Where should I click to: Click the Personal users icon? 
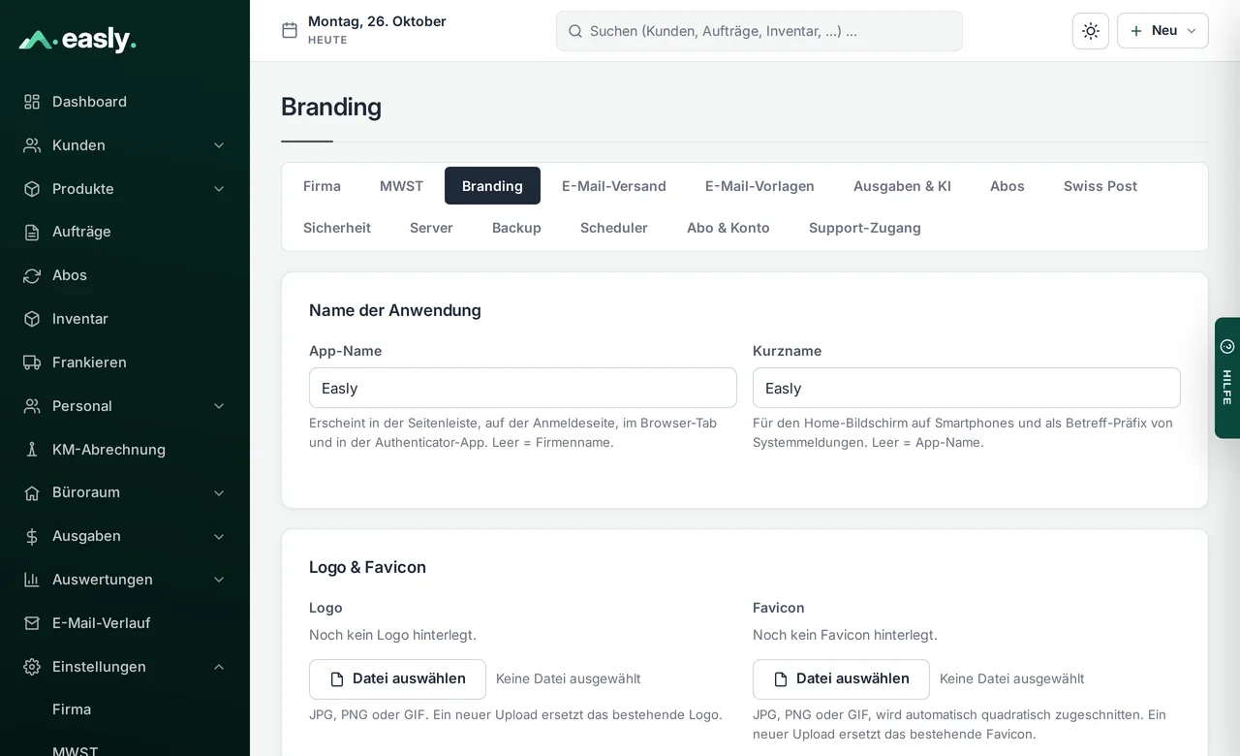[32, 406]
